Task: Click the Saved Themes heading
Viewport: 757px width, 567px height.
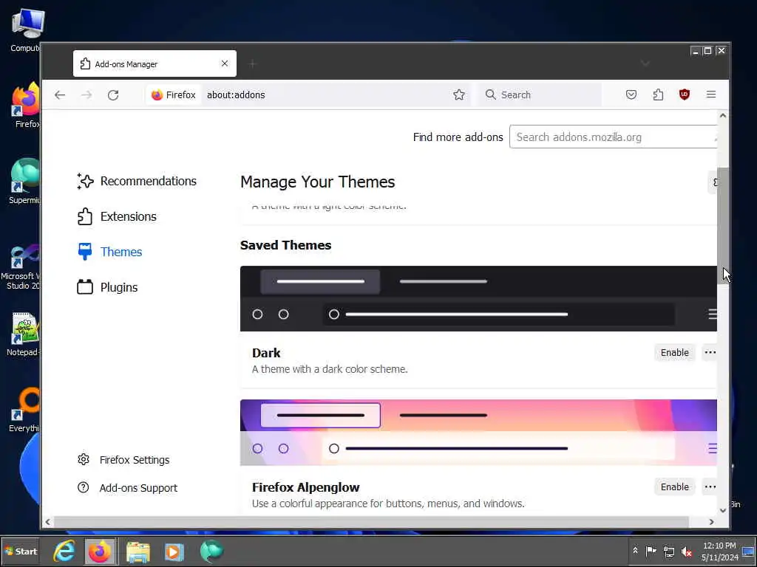Action: pos(286,245)
